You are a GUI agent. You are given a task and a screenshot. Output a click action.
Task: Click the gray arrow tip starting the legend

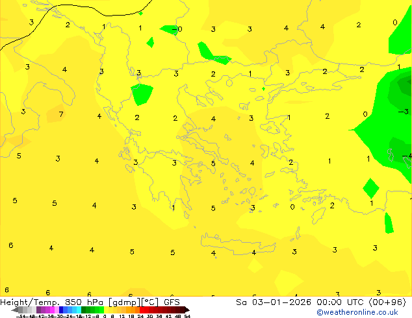14,310
